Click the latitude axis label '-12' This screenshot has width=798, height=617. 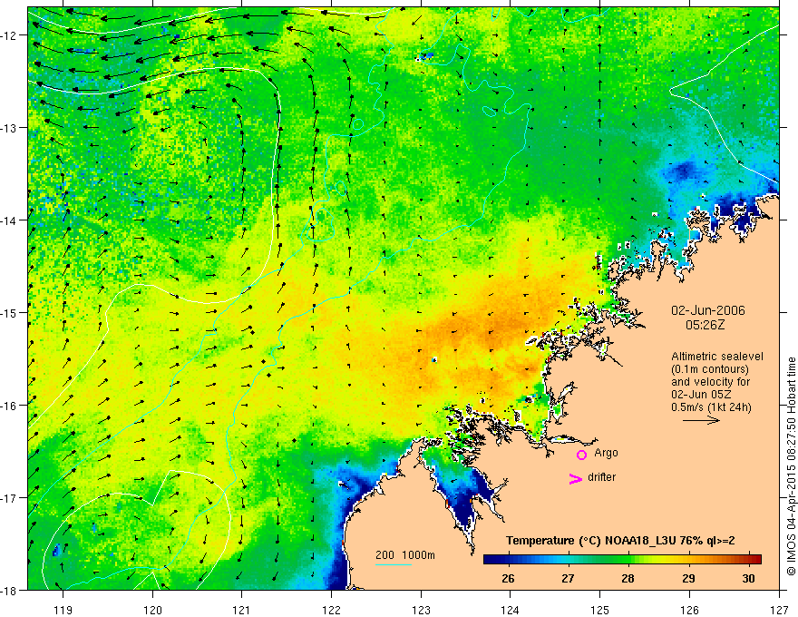tap(10, 35)
